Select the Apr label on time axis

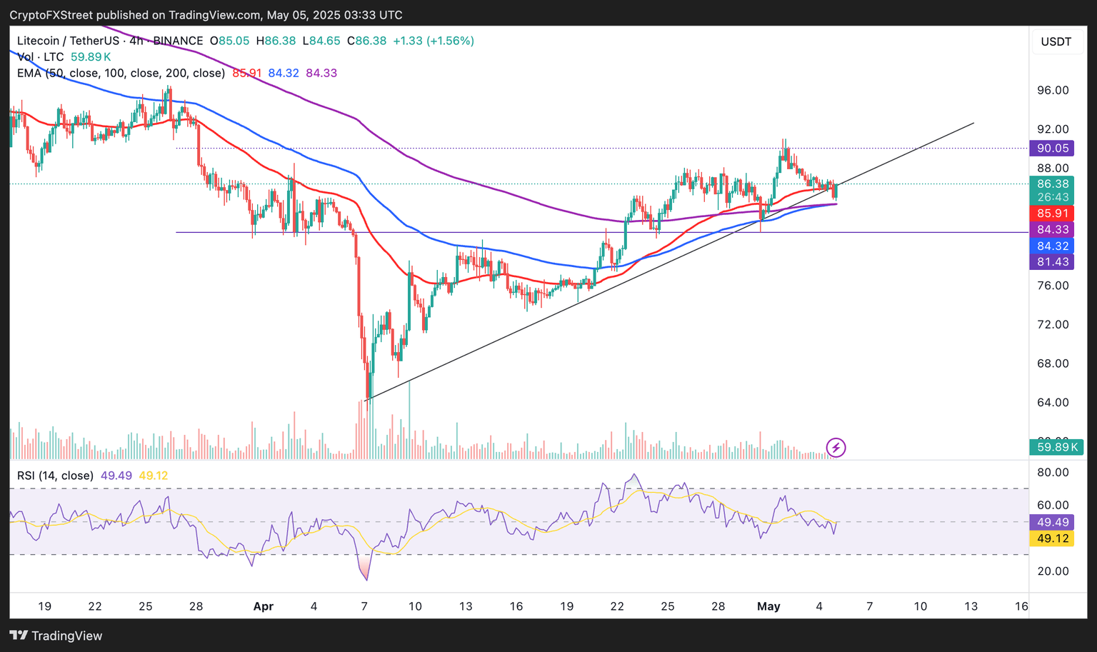click(264, 606)
